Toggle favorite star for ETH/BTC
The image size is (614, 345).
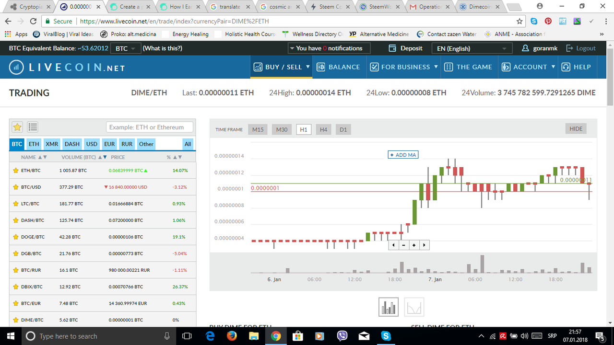pyautogui.click(x=15, y=170)
